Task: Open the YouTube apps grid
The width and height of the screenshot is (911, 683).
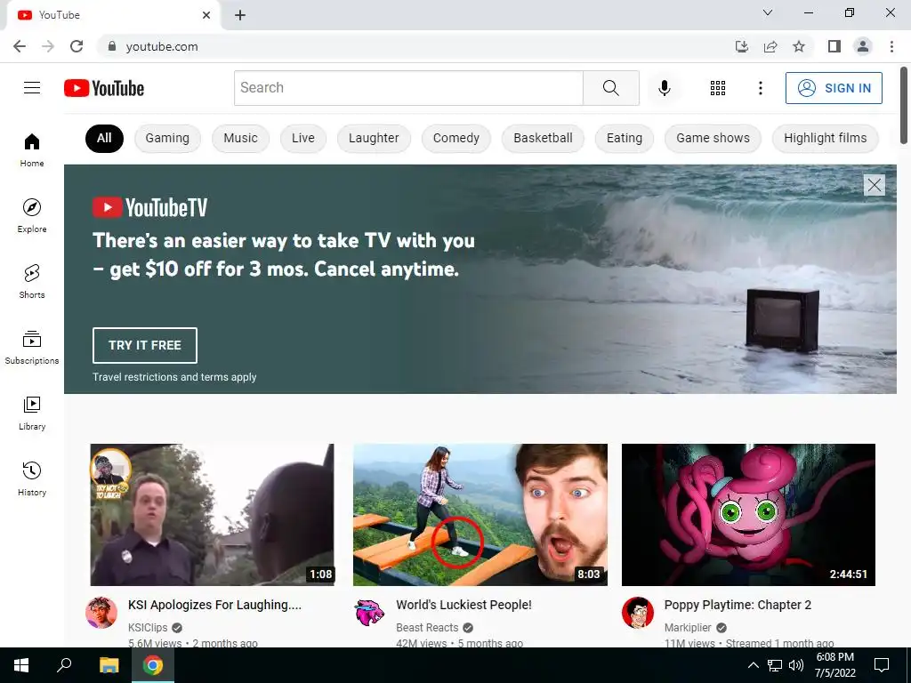Action: (x=718, y=88)
